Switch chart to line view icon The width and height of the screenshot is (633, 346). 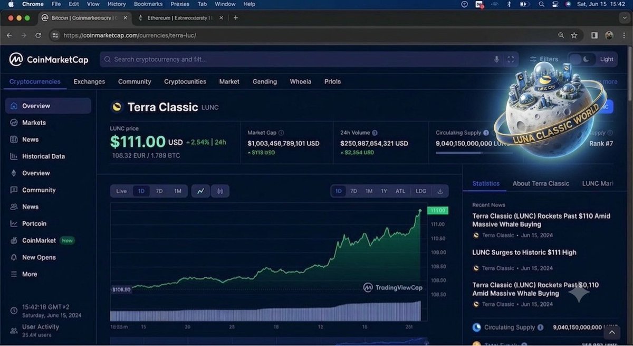tap(200, 191)
